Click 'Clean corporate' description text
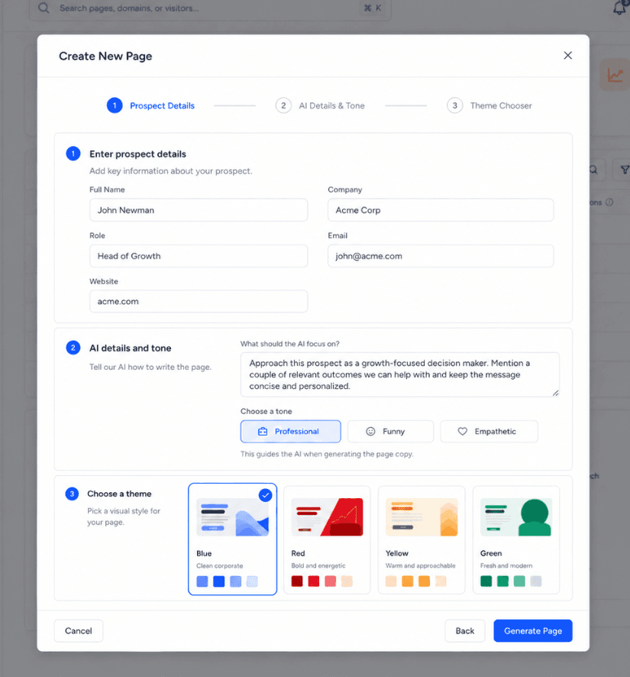This screenshot has height=677, width=630. click(220, 565)
